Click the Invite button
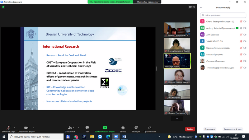This screenshot has height=140, width=249. [209, 129]
